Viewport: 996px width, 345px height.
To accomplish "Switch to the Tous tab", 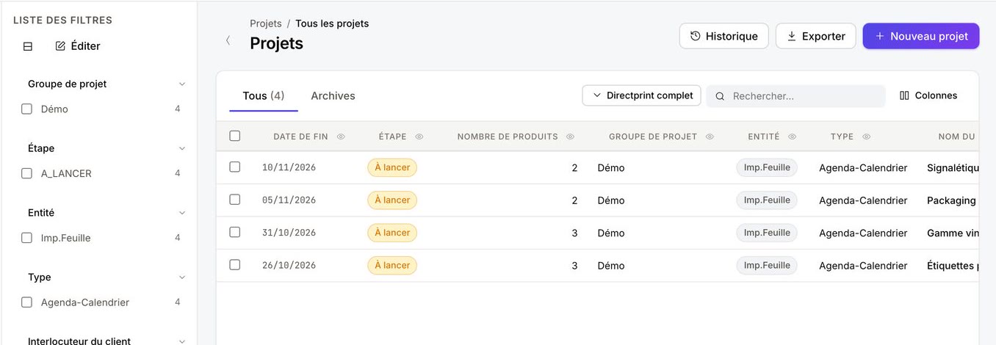I will coord(263,96).
